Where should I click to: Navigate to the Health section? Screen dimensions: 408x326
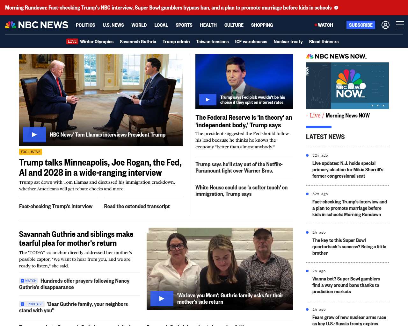[208, 25]
